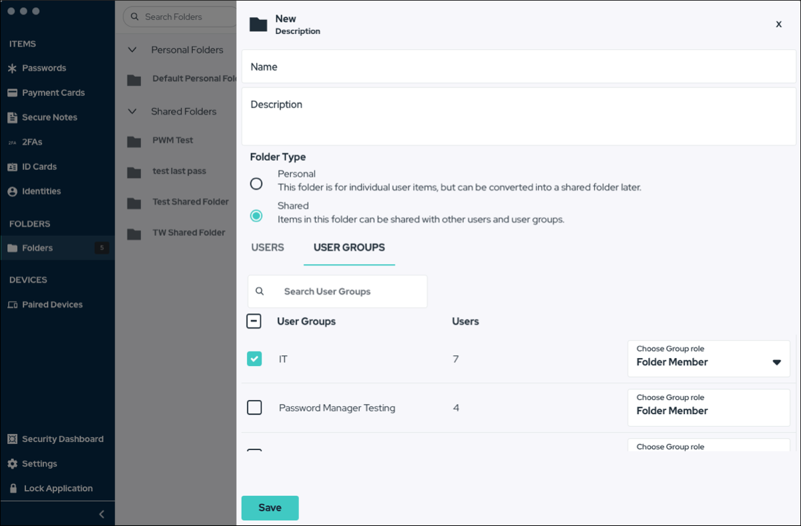Click the Secure Notes document icon
801x526 pixels.
(12, 117)
